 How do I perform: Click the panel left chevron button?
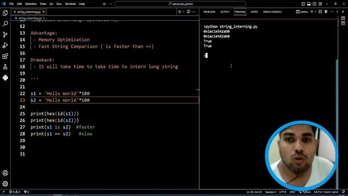pos(337,12)
